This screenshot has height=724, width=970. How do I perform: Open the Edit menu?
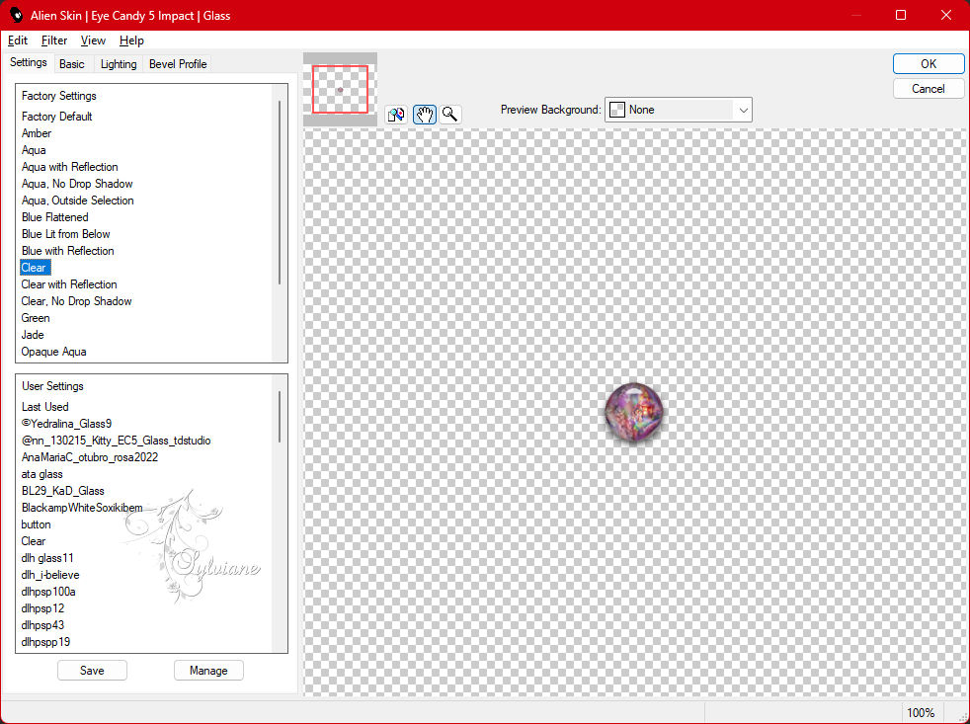[x=18, y=40]
